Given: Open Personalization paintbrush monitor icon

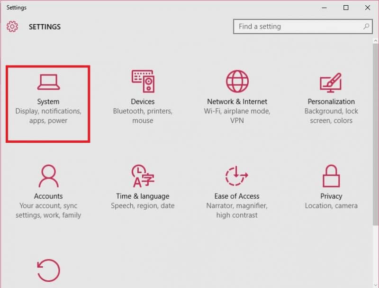Looking at the screenshot, I should (x=331, y=83).
